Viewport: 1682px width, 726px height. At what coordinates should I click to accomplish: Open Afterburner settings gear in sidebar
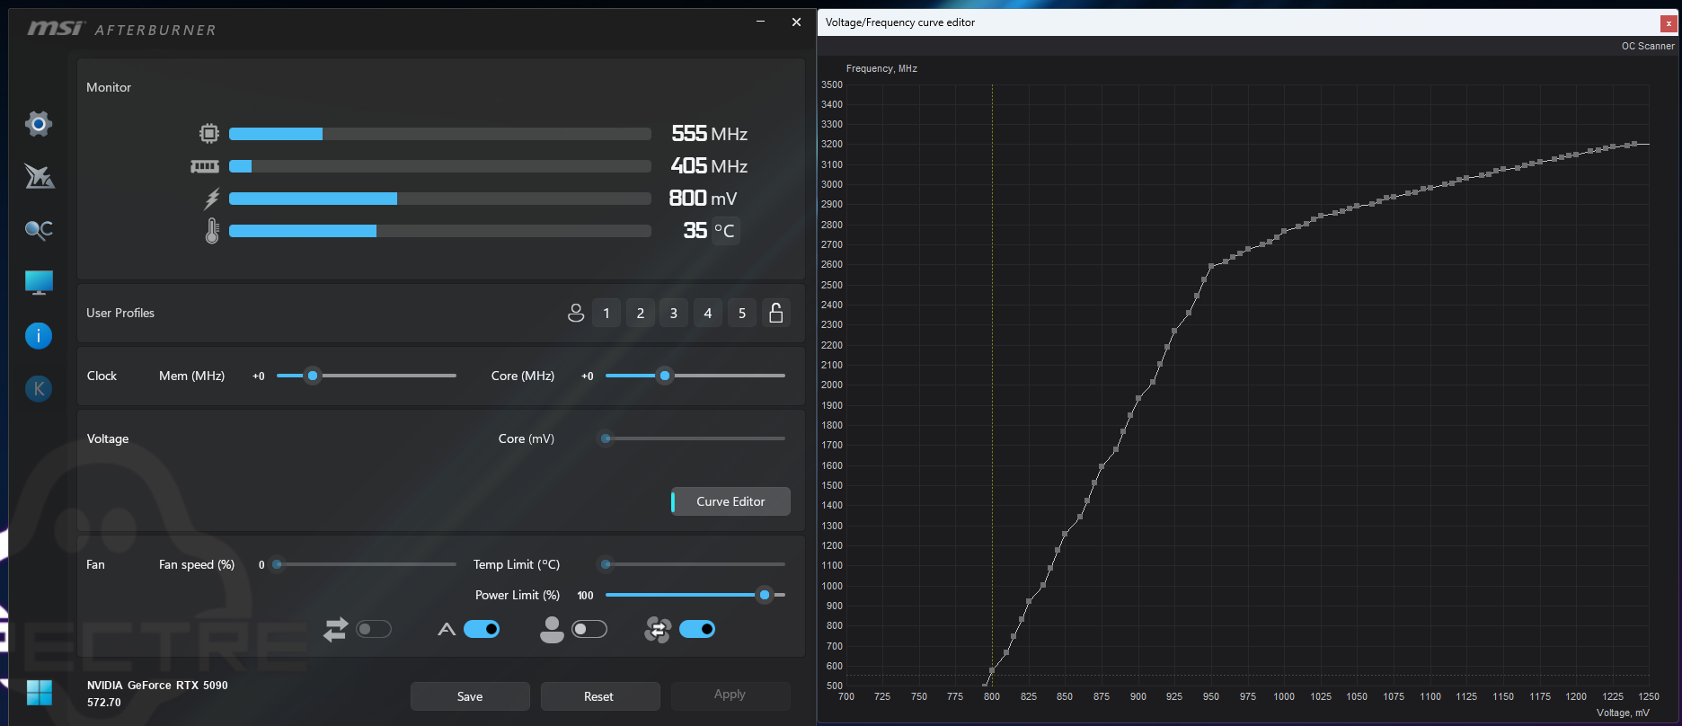pos(38,123)
